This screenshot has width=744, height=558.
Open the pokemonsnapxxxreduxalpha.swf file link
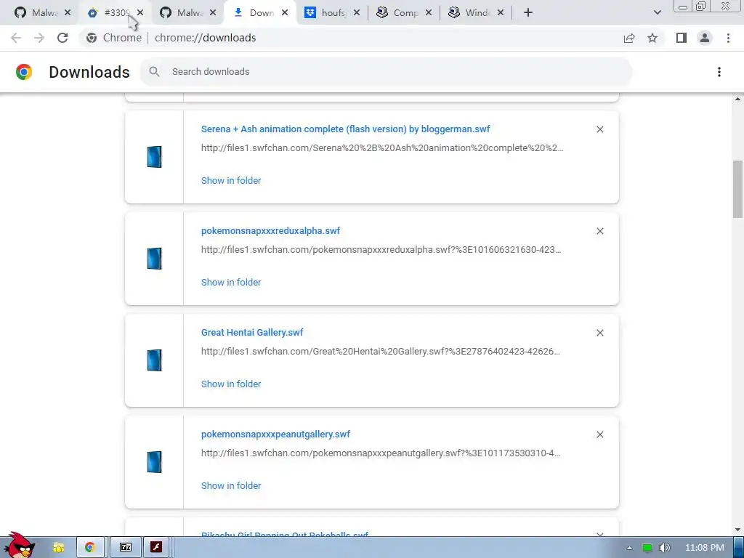(x=270, y=231)
